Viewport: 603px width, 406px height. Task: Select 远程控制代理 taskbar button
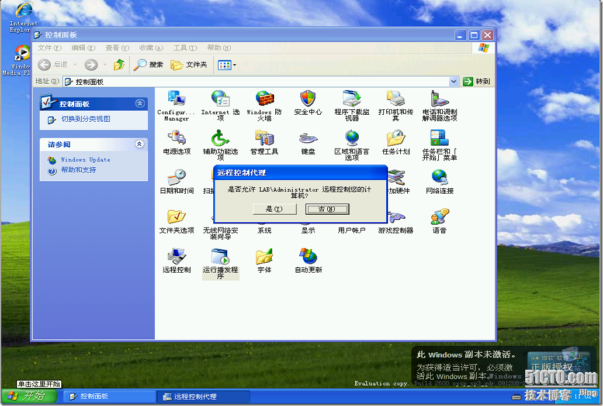pyautogui.click(x=203, y=397)
